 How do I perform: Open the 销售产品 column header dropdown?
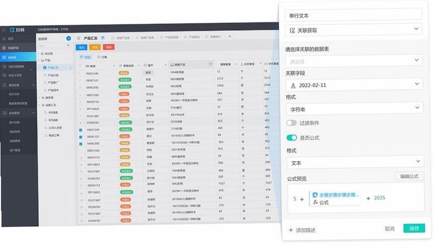click(x=210, y=64)
